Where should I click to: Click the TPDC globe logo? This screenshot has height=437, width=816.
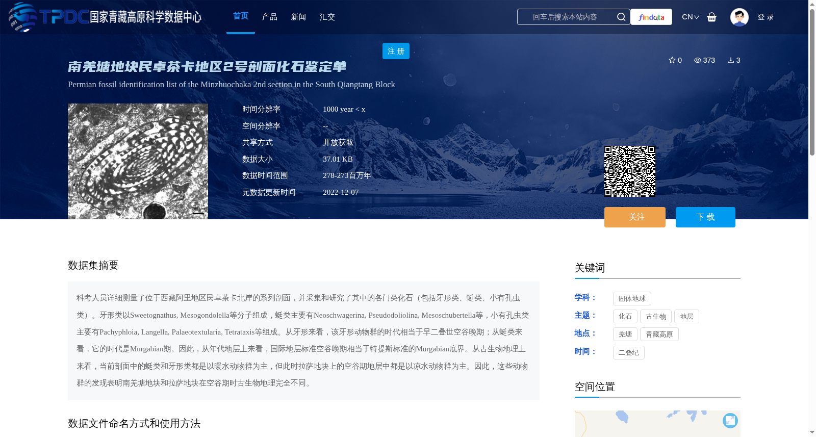22,17
